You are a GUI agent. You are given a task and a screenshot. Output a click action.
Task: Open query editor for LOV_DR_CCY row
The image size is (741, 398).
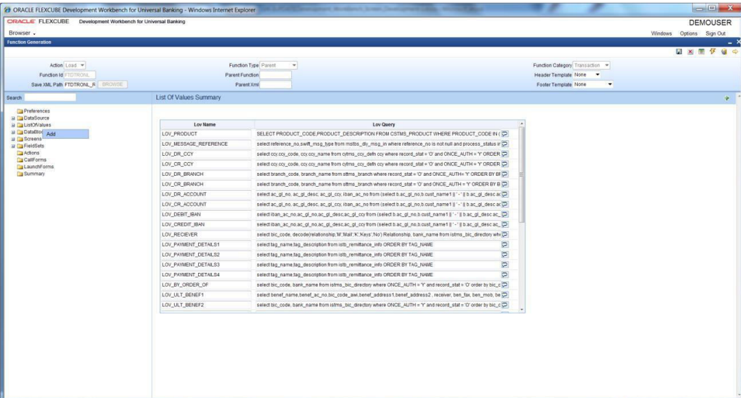(x=505, y=154)
